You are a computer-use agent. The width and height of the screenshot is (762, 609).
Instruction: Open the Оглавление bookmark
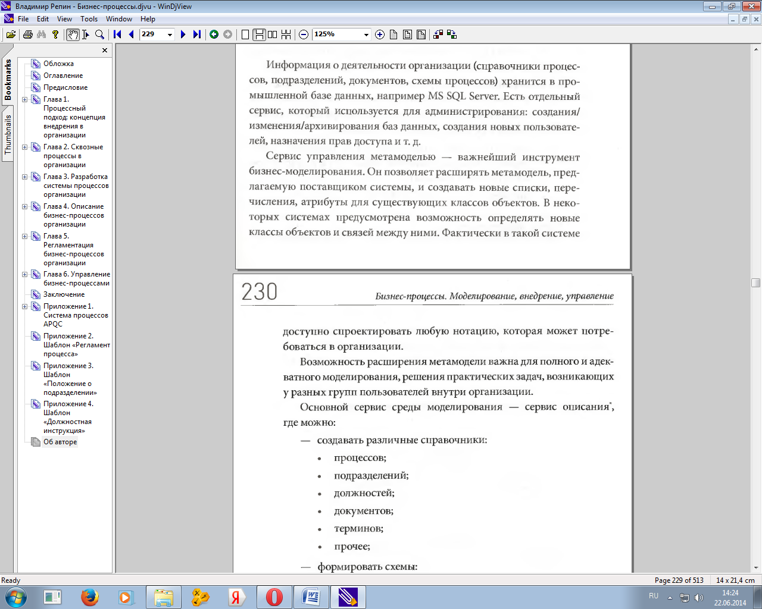[x=63, y=76]
